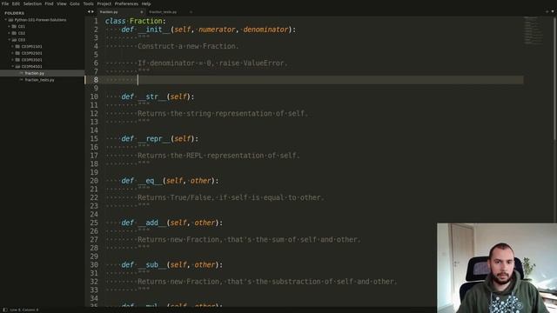
Task: Click the panel switcher icon in status bar
Action: (x=5, y=310)
